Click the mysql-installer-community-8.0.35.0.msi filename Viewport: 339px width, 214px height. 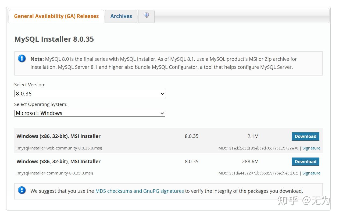[x=55, y=173]
